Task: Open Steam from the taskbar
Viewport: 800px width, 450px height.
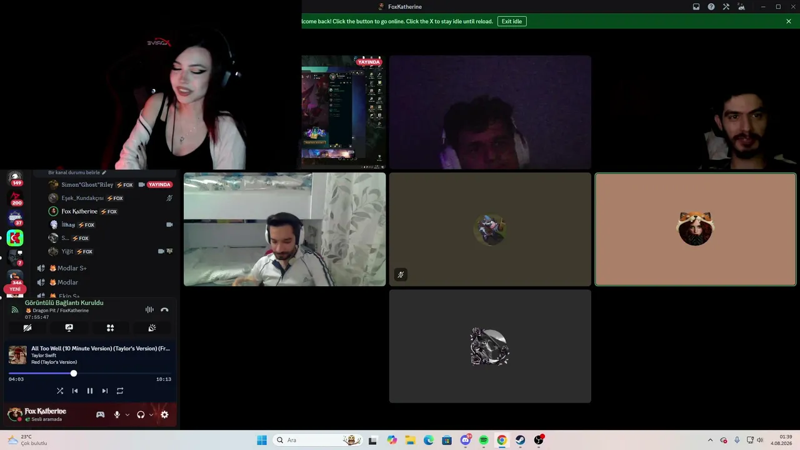Action: pyautogui.click(x=520, y=440)
